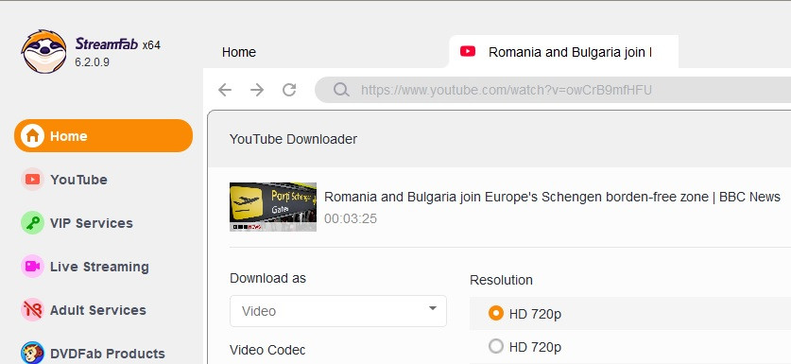Click the 00:03:25 duration text
791x364 pixels.
point(351,218)
